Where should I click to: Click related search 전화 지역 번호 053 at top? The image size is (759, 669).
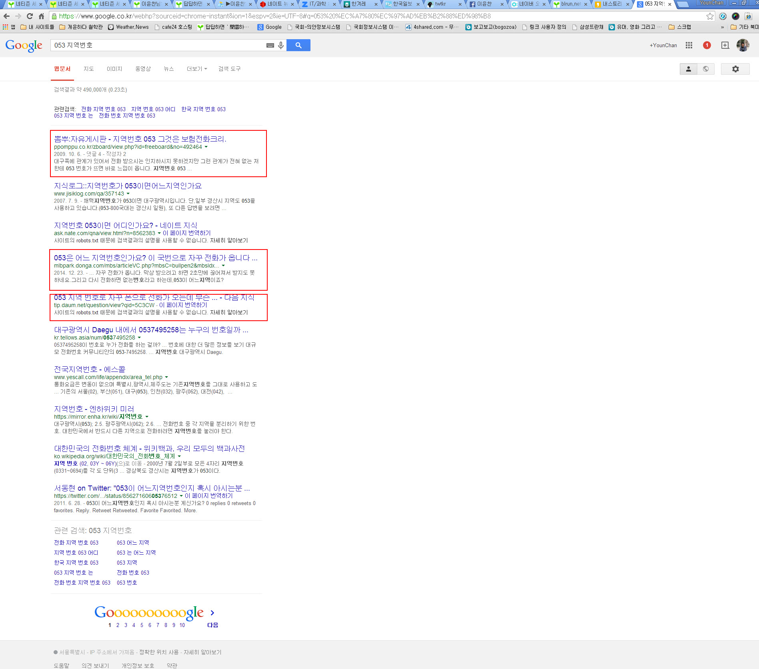click(x=103, y=109)
